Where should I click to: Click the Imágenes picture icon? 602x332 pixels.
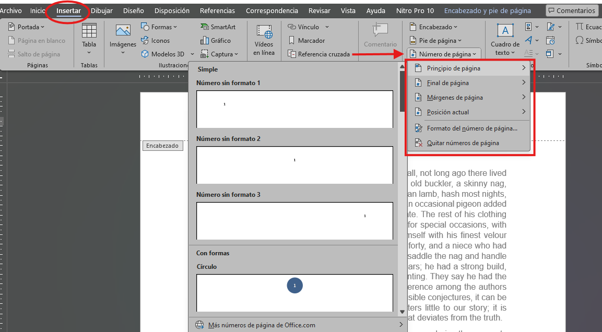[x=123, y=31]
